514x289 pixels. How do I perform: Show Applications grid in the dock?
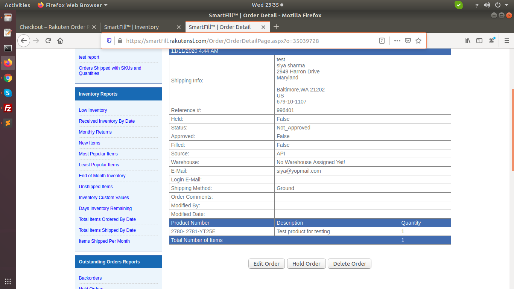point(8,281)
